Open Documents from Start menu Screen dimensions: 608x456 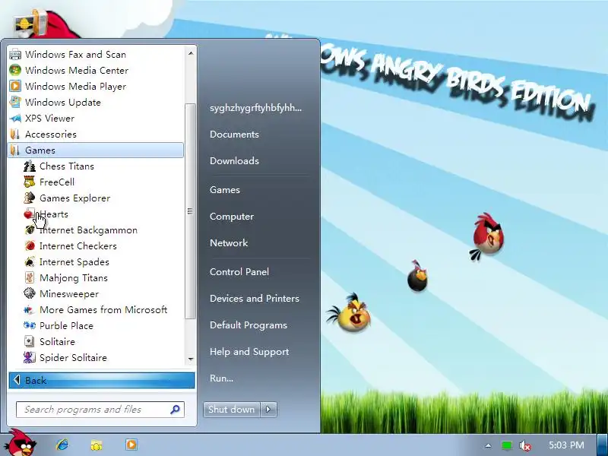click(234, 135)
